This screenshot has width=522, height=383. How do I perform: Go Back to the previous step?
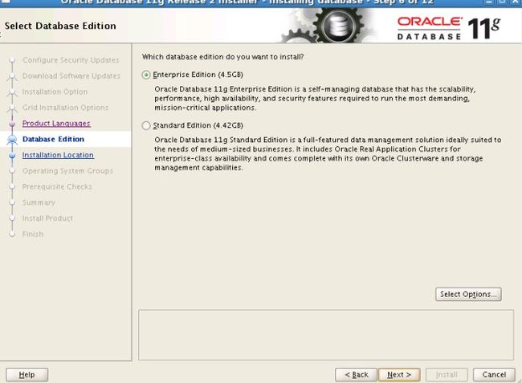point(357,375)
